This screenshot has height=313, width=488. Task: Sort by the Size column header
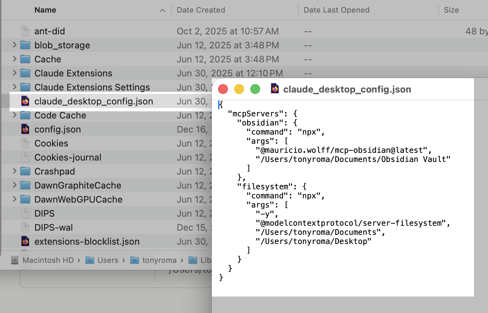click(451, 10)
